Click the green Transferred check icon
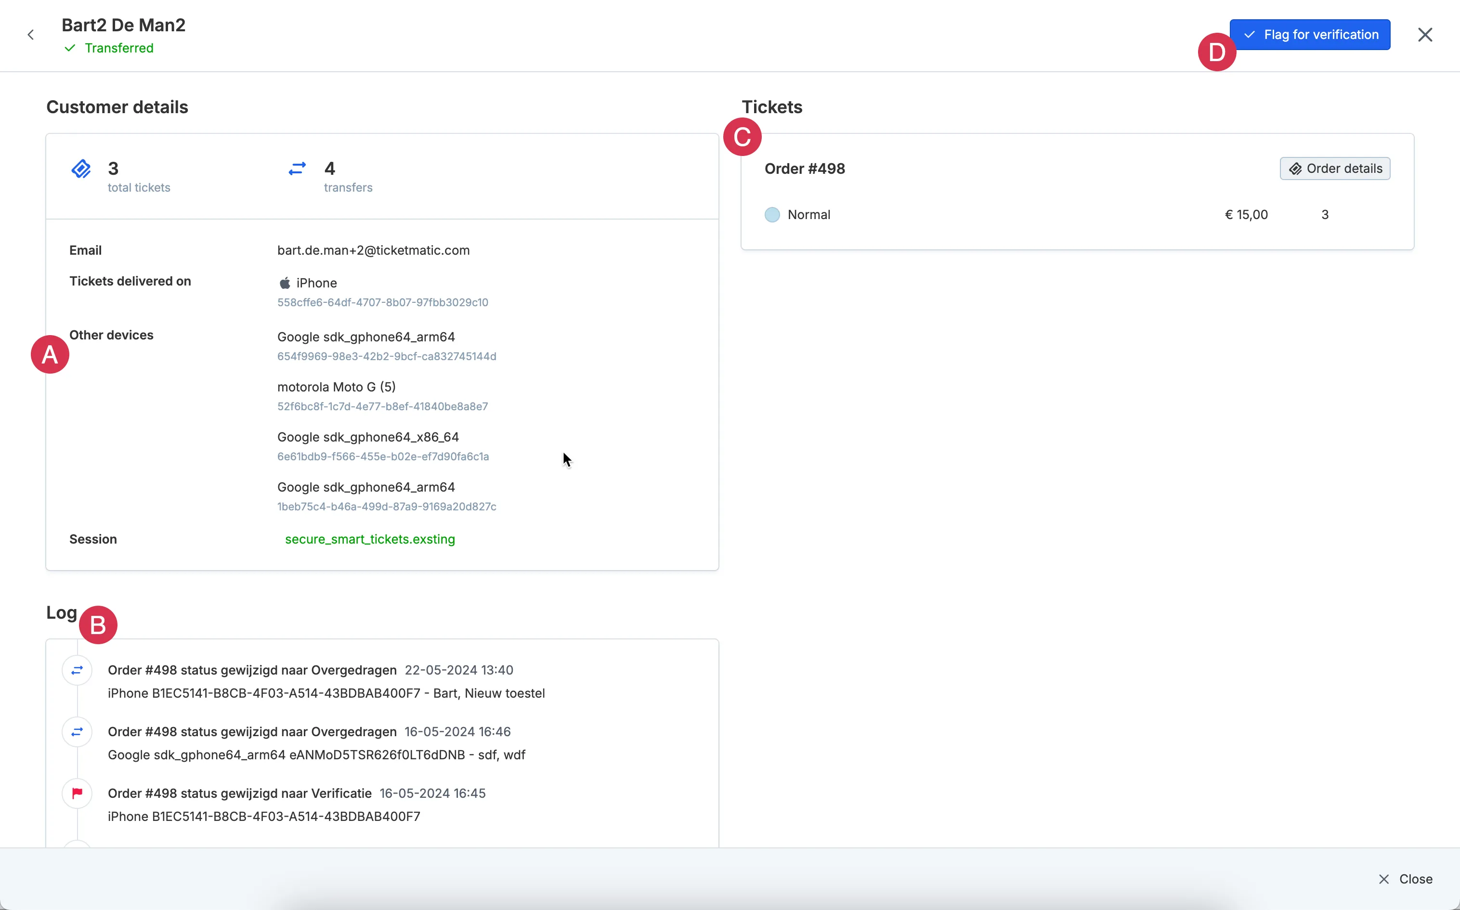 click(x=70, y=48)
